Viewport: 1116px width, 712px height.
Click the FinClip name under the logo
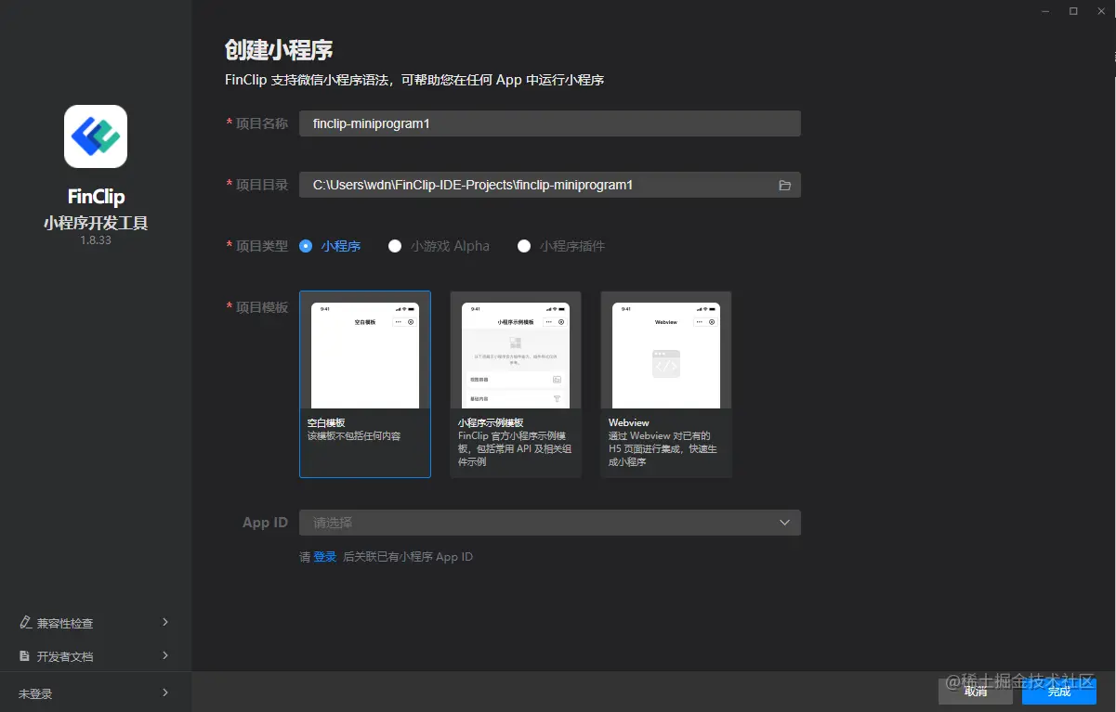point(96,197)
